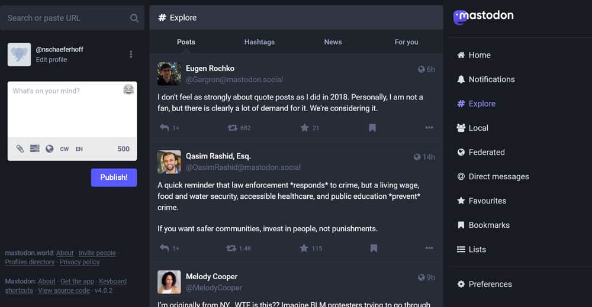Favourite Qasim Rashid's post with star
This screenshot has height=307, width=592.
(x=305, y=248)
